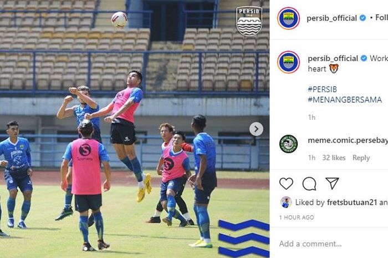Open meme.comic.persebaya username link

(x=348, y=140)
